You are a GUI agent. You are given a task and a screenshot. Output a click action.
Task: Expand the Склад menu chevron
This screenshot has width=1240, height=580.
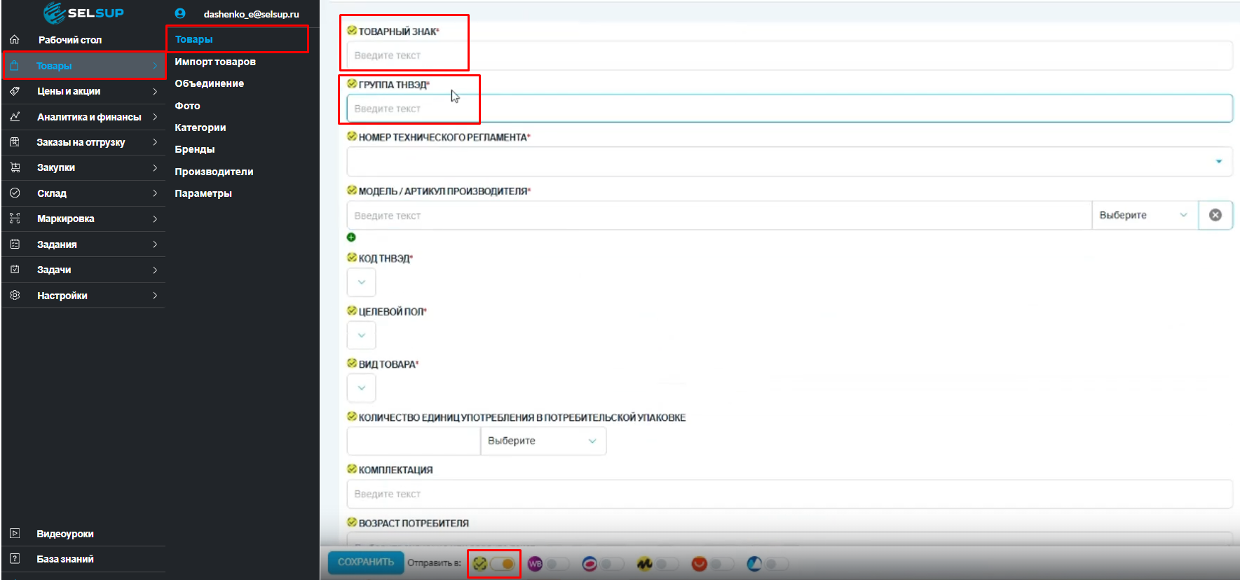point(155,193)
